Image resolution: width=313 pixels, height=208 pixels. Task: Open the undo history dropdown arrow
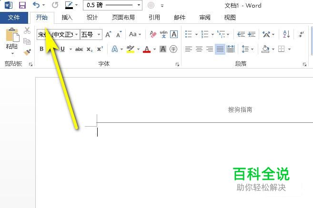(x=43, y=5)
